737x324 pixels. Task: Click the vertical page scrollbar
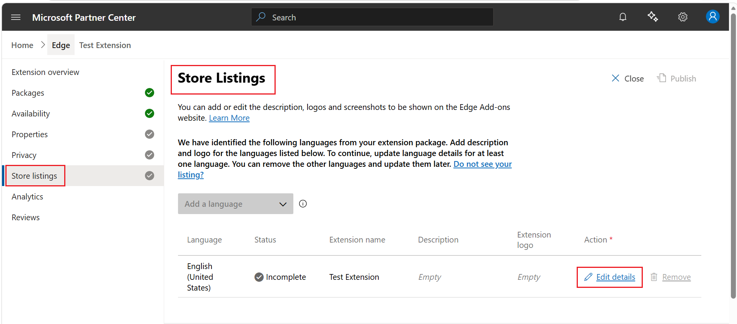733,156
